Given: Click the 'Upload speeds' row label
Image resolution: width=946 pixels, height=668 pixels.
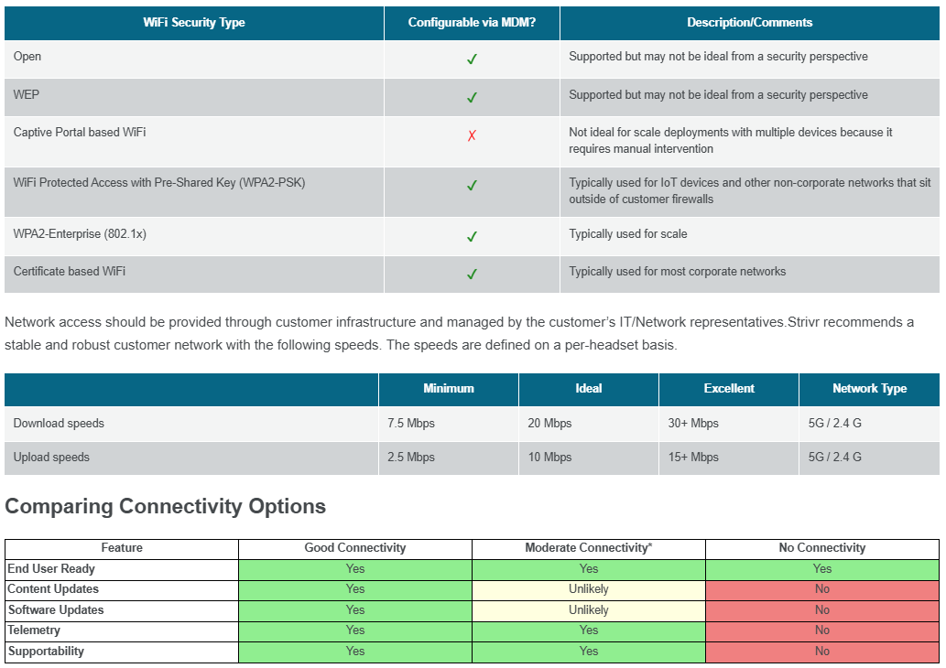Looking at the screenshot, I should pyautogui.click(x=51, y=457).
